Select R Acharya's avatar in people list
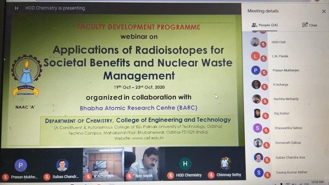This screenshot has height=185, width=329. tap(256, 85)
